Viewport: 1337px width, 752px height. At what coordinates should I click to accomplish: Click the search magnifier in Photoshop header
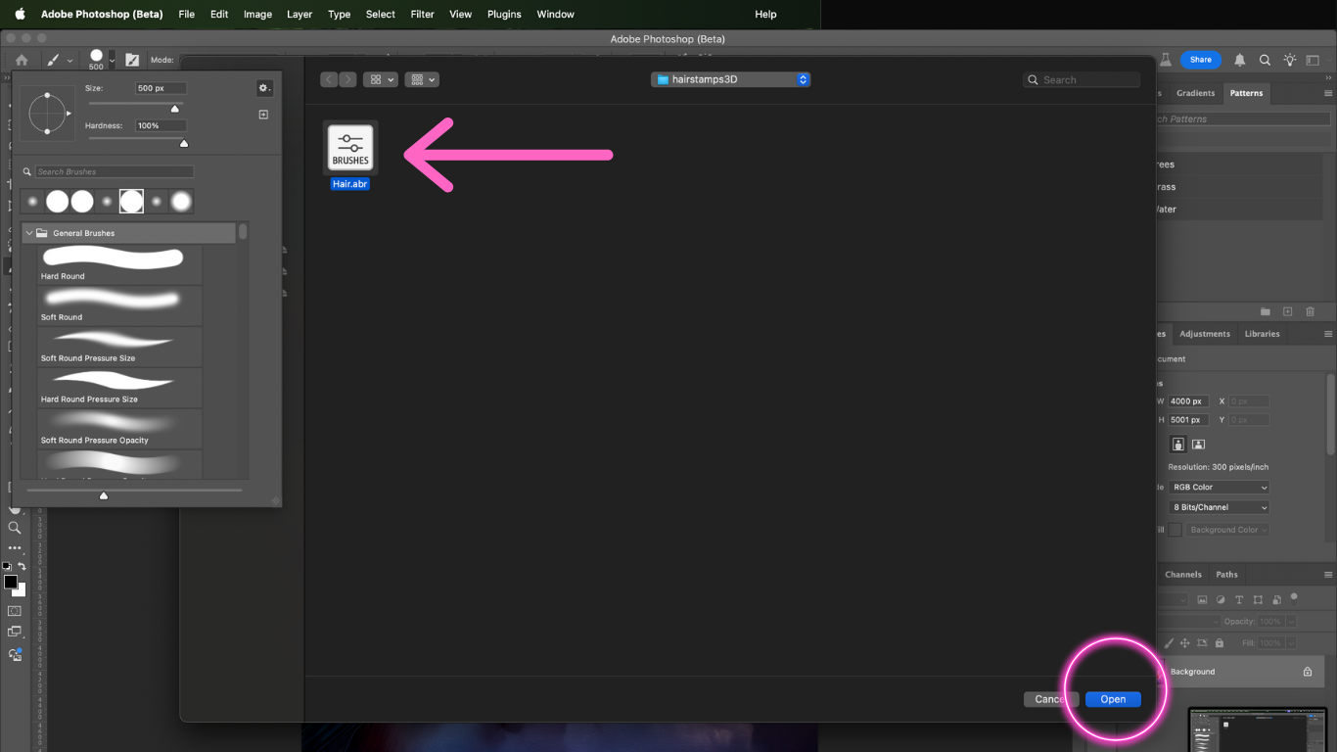[x=1265, y=60]
